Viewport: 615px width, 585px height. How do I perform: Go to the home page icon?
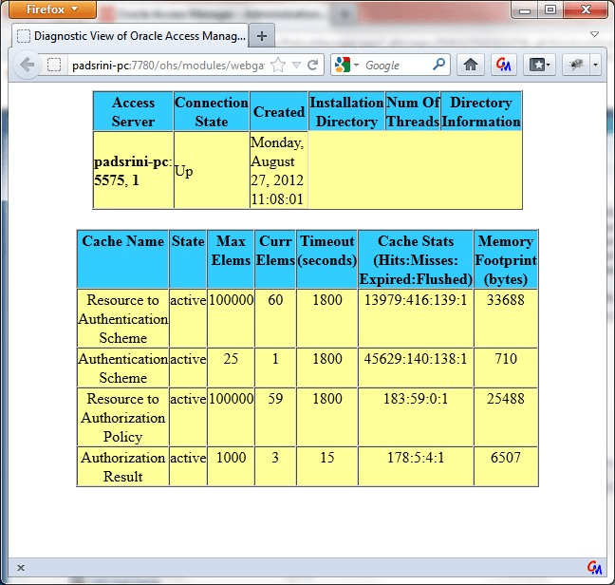(471, 65)
